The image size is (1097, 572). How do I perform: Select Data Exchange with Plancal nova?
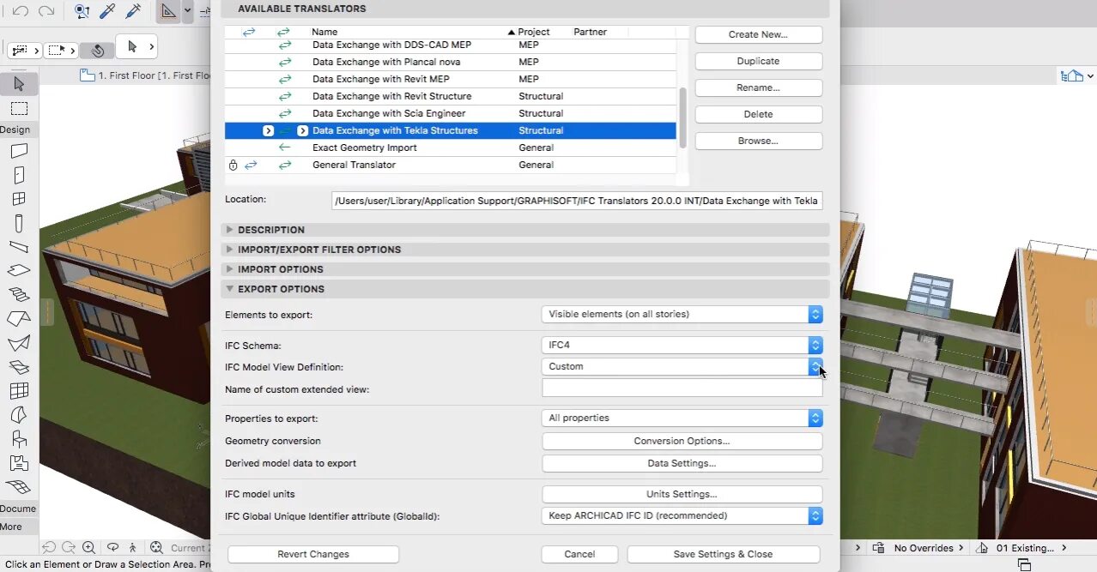(450, 62)
